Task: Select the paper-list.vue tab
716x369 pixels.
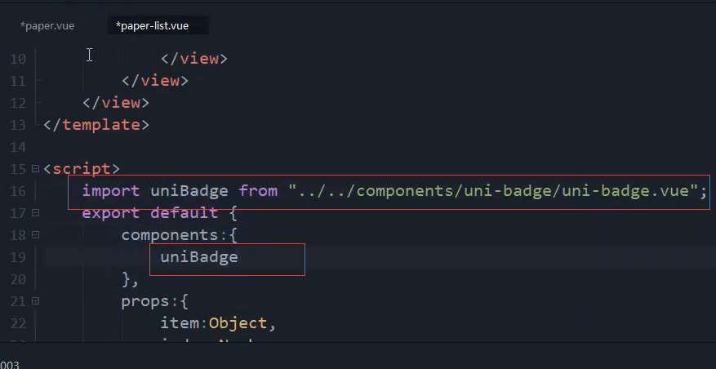Action: click(152, 26)
